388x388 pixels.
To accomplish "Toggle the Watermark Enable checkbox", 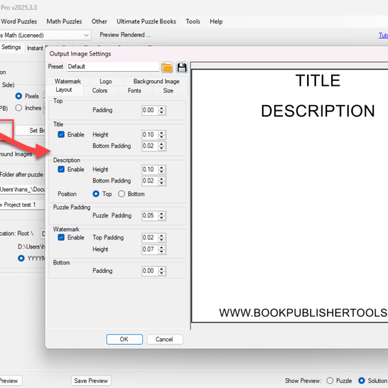I will 61,237.
